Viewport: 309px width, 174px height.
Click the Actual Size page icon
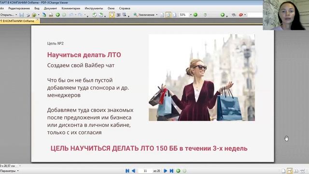pyautogui.click(x=162, y=15)
